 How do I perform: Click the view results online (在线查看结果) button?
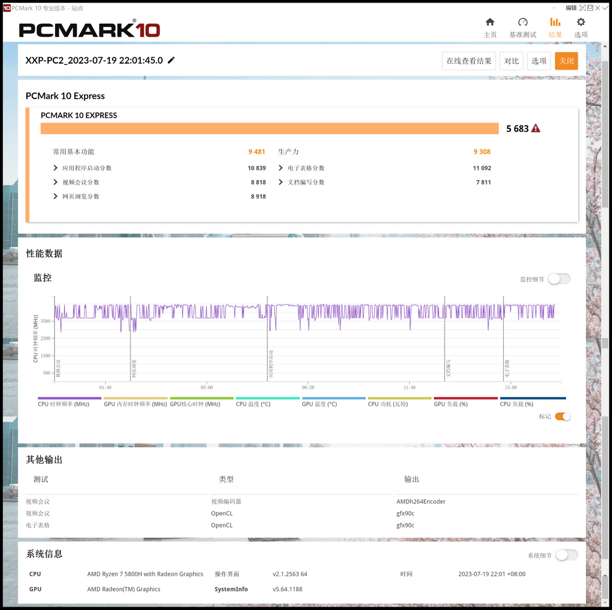469,61
